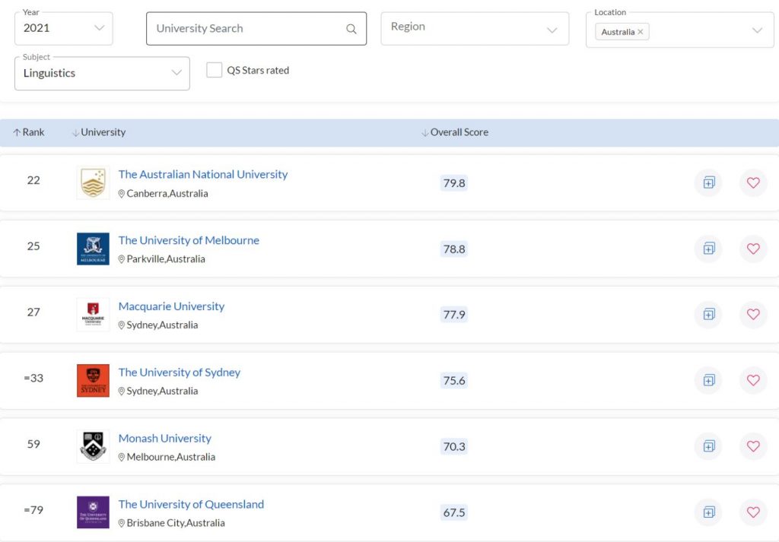Click the Melbourne,Australia location text
The height and width of the screenshot is (542, 779).
click(171, 457)
